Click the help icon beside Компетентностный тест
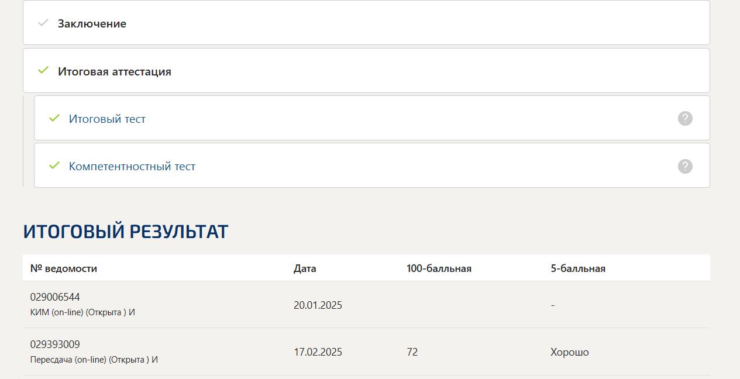The image size is (740, 379). point(685,166)
